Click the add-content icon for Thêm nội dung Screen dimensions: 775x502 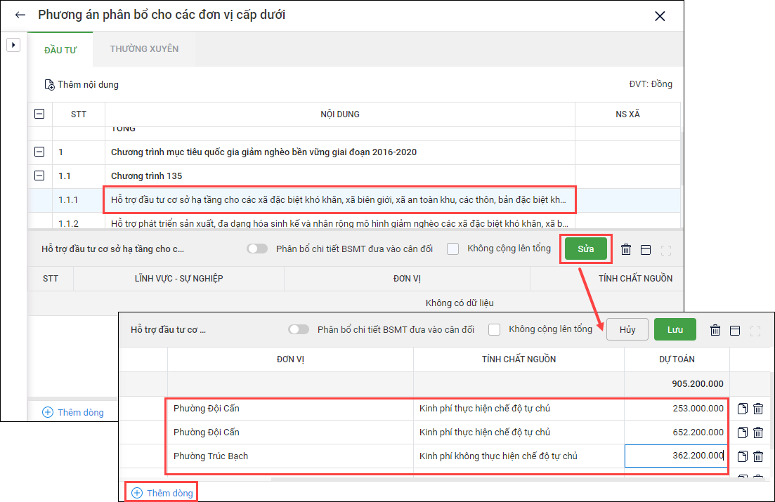click(49, 85)
